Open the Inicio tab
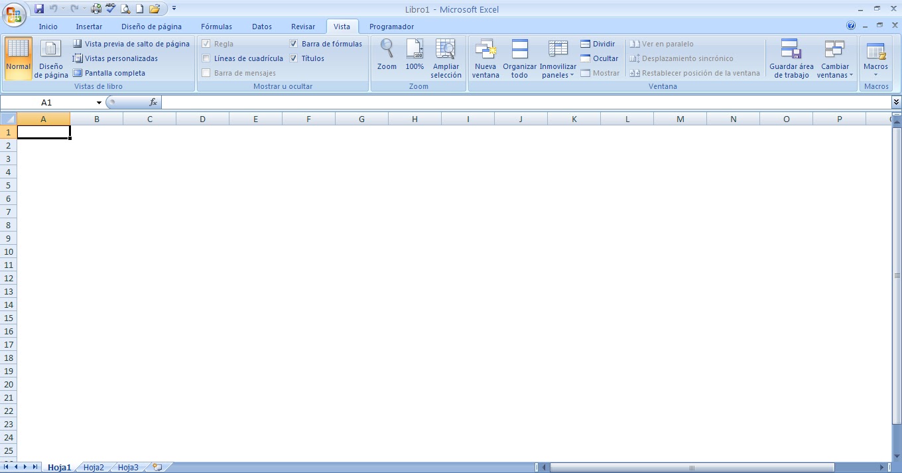 tap(48, 27)
